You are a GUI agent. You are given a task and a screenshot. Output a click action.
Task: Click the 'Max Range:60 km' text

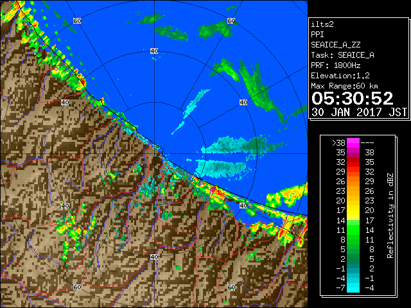point(344,86)
